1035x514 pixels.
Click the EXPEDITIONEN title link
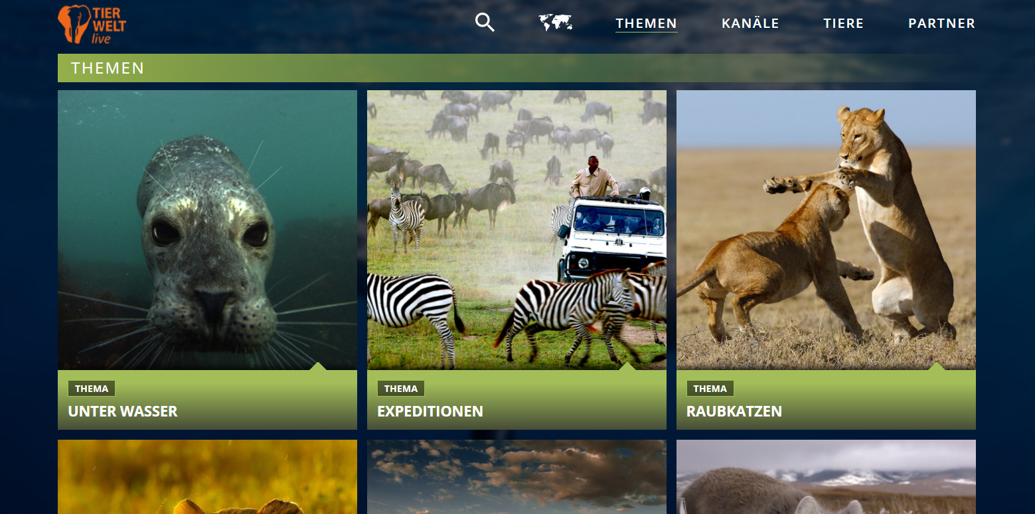tap(430, 411)
